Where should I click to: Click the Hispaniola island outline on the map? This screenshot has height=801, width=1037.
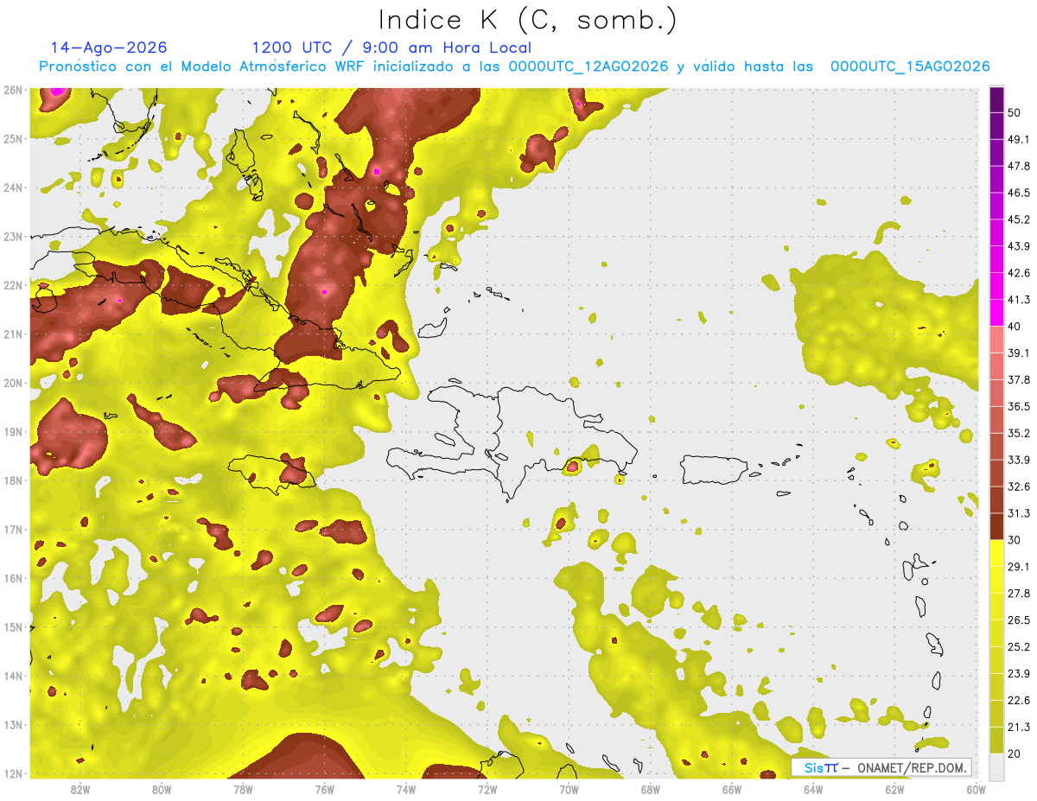(x=514, y=441)
